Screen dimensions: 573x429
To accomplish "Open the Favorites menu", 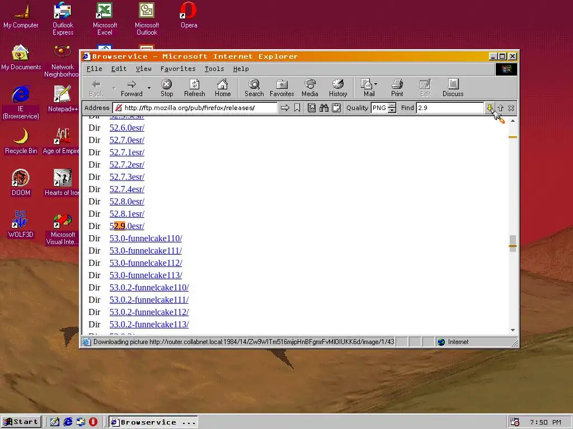I will pos(178,69).
